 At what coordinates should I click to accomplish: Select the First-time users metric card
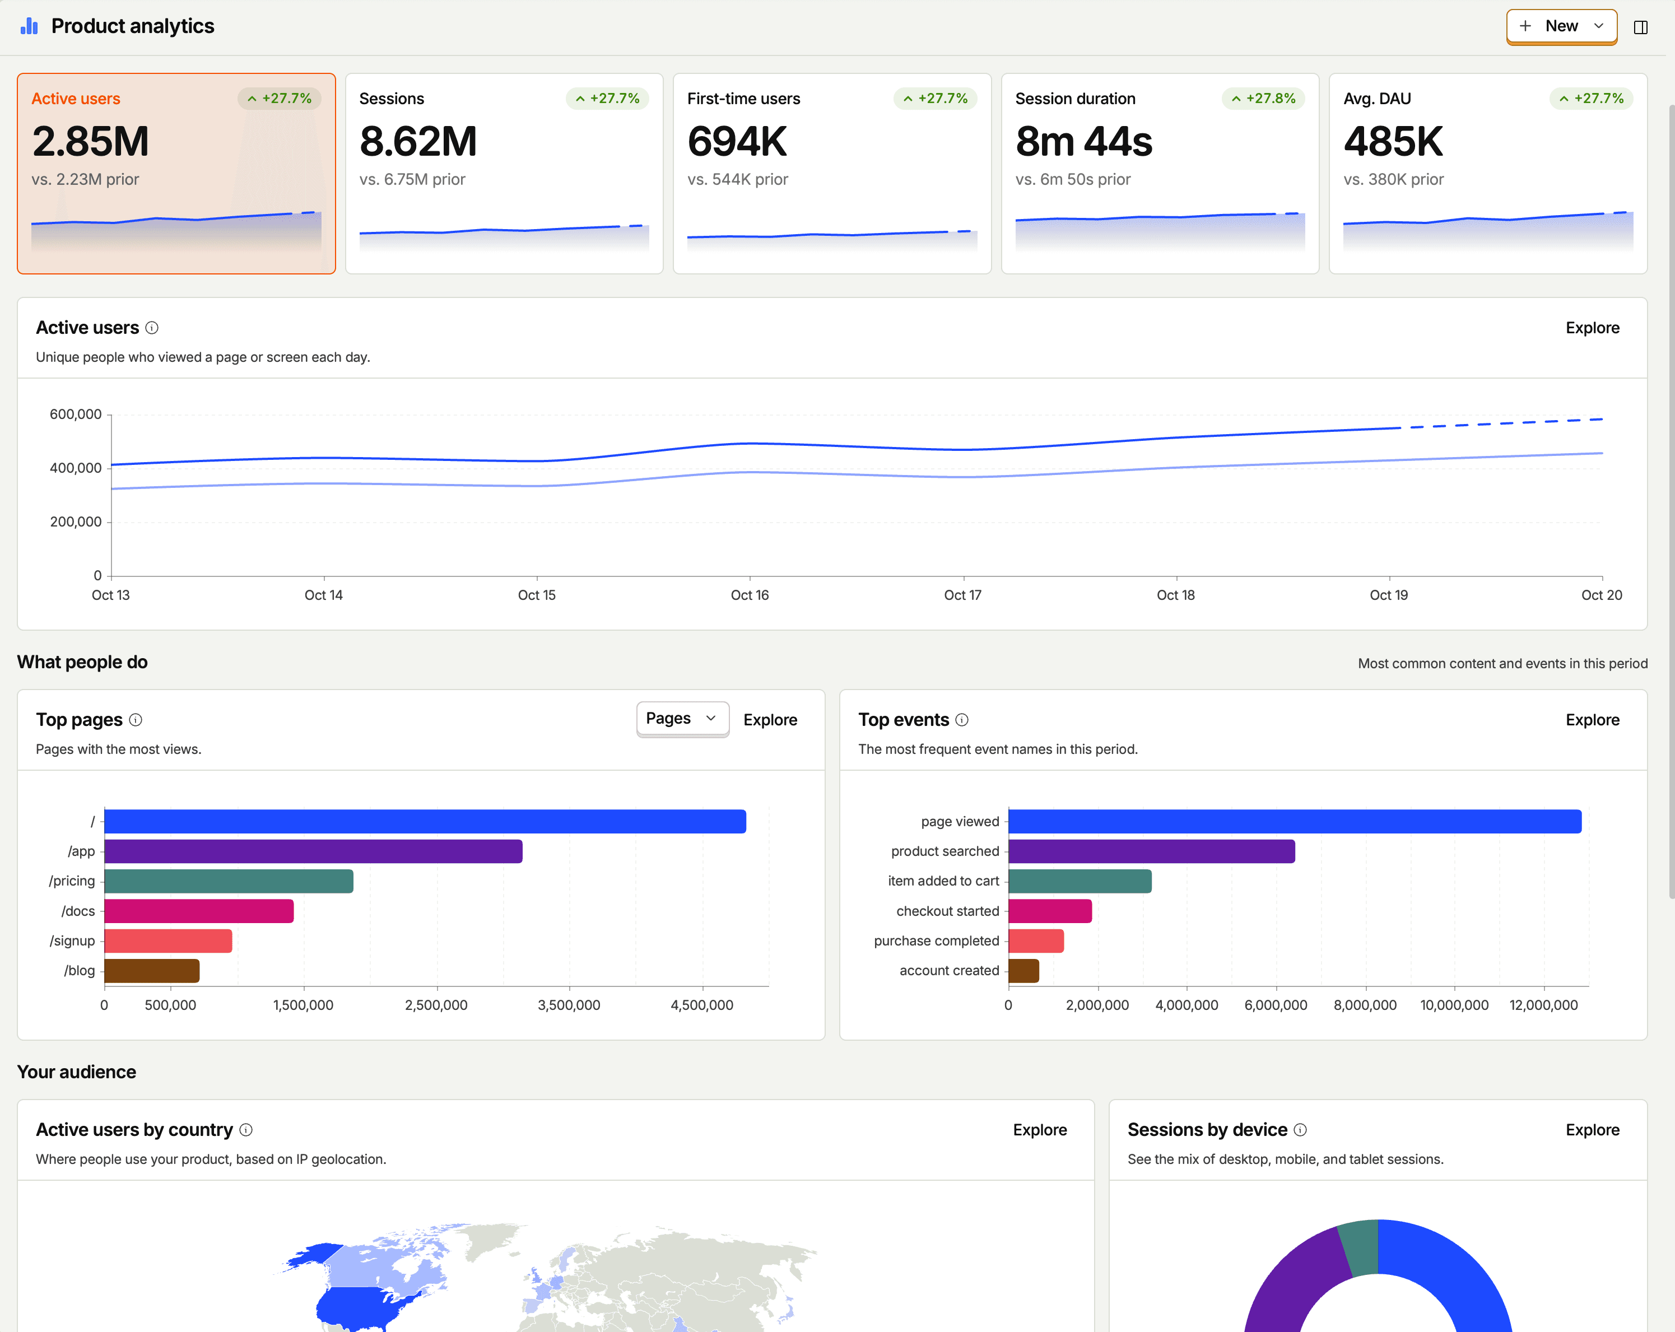pyautogui.click(x=832, y=173)
